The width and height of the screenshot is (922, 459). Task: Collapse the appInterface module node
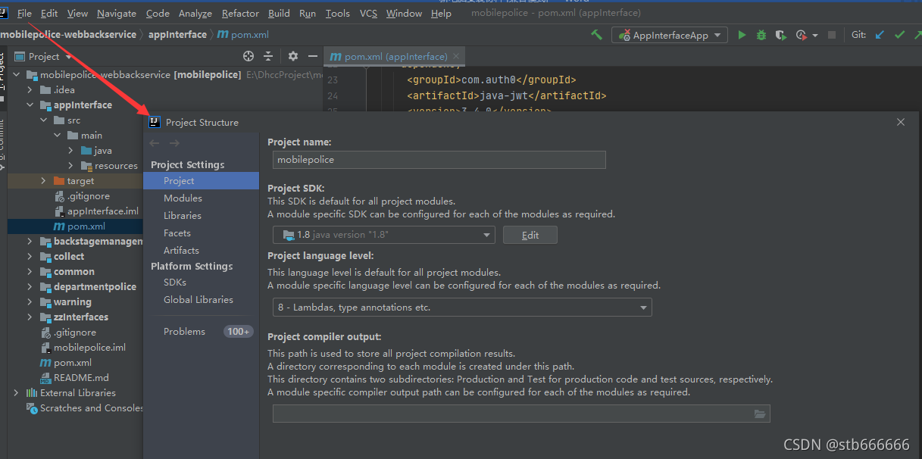coord(30,105)
